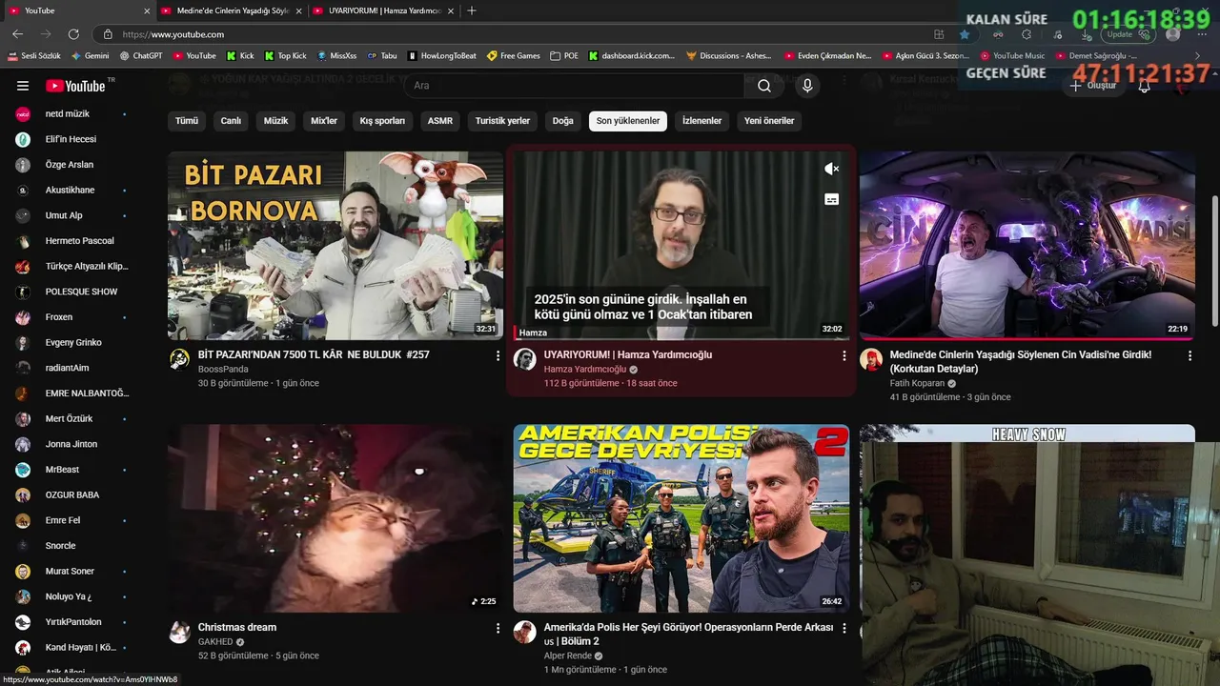
Task: Open Fatih Koparan channel avatar
Action: [870, 359]
